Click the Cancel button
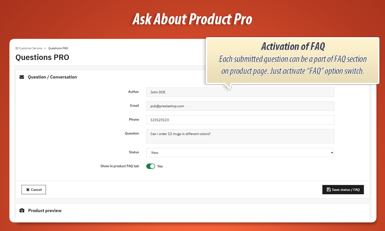Image resolution: width=385 pixels, height=231 pixels. 34,190
